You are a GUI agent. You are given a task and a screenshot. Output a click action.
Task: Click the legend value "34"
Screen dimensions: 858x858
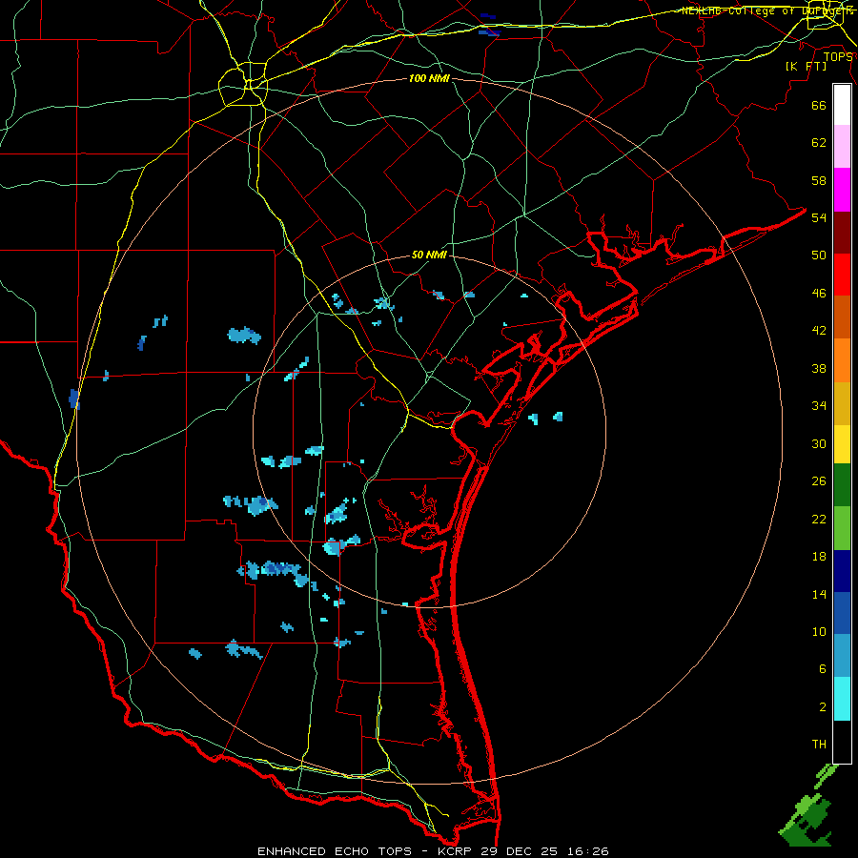pyautogui.click(x=819, y=406)
